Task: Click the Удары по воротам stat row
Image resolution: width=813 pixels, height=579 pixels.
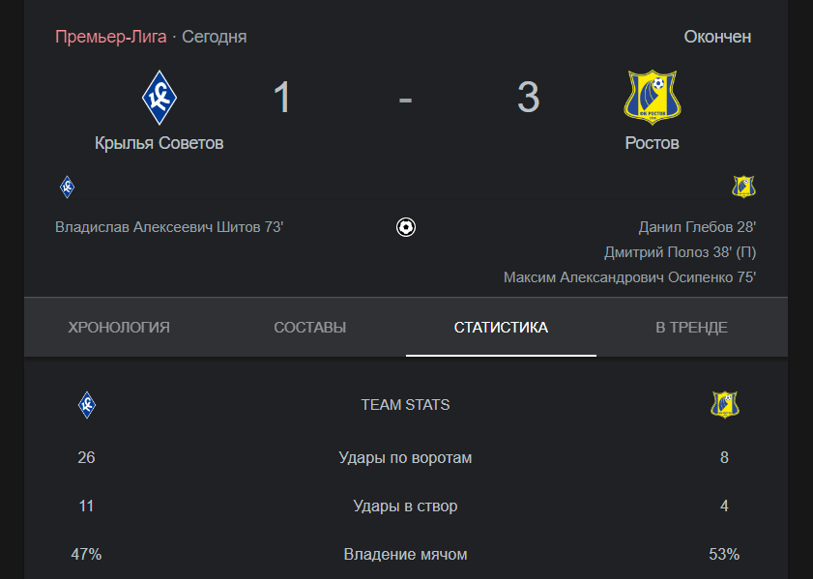Action: click(405, 458)
